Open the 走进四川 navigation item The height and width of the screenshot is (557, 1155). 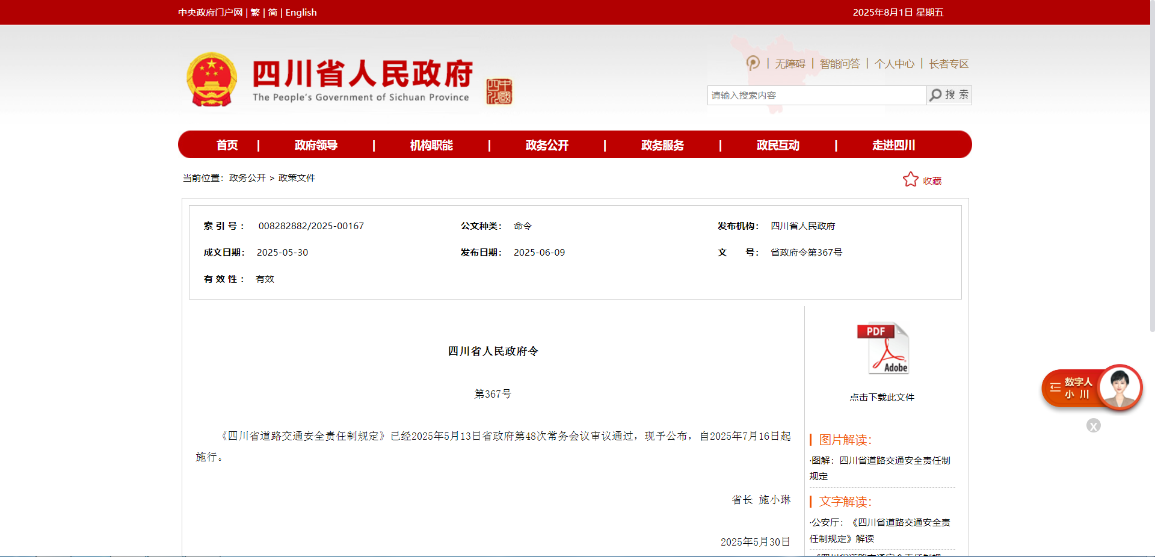(x=893, y=145)
